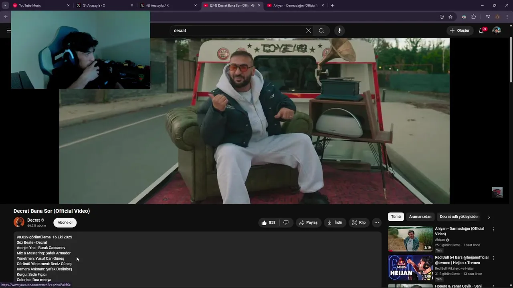Bookmark this page with star icon

point(450,17)
